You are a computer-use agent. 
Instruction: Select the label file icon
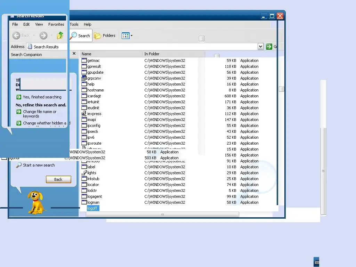[x=84, y=167]
